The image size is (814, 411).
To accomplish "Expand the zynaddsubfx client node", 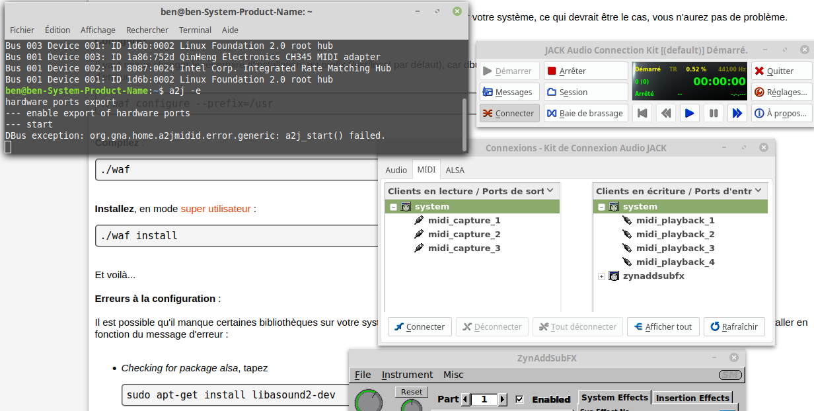I will (x=601, y=276).
